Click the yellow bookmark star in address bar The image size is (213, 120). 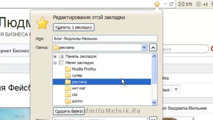tap(157, 4)
